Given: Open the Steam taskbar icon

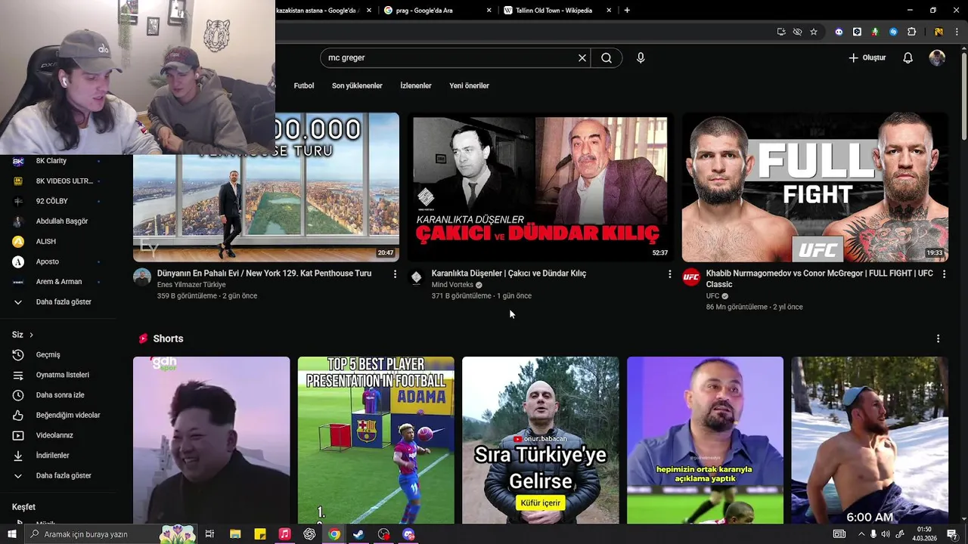Looking at the screenshot, I should [358, 534].
